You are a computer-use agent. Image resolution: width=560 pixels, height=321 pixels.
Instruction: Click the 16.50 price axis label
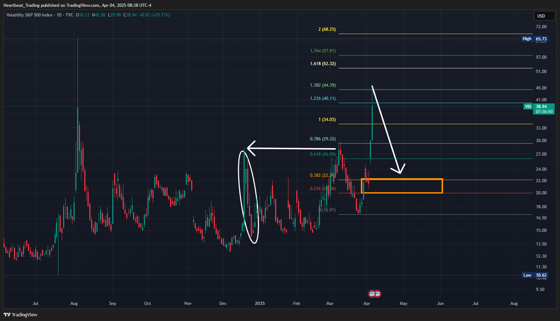pos(541,218)
